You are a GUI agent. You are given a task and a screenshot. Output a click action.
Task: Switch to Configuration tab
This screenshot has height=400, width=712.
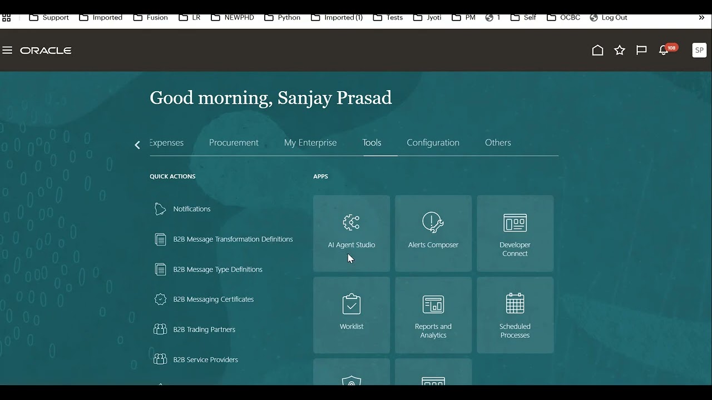click(433, 143)
